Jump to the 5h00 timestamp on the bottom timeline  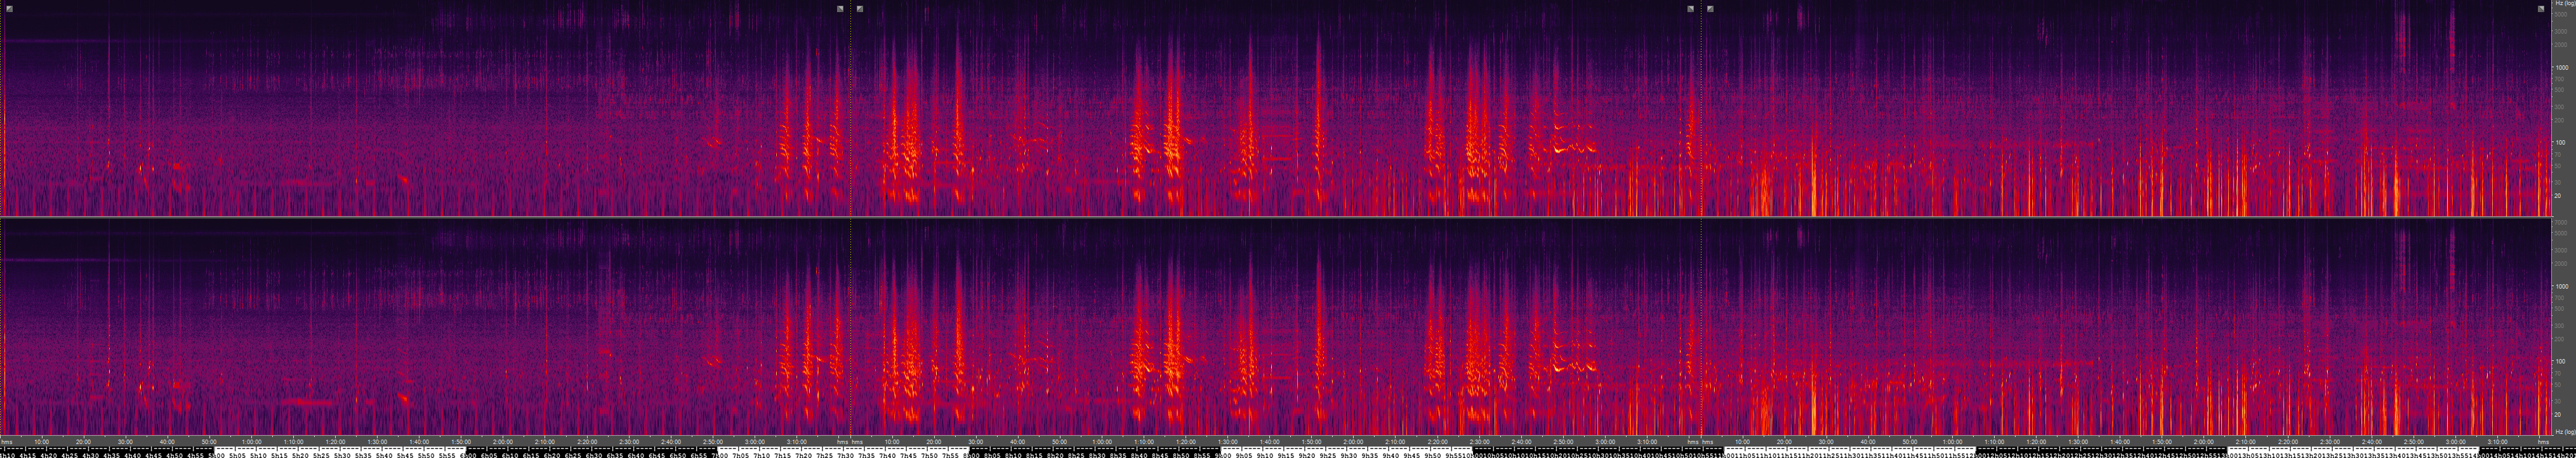point(217,454)
